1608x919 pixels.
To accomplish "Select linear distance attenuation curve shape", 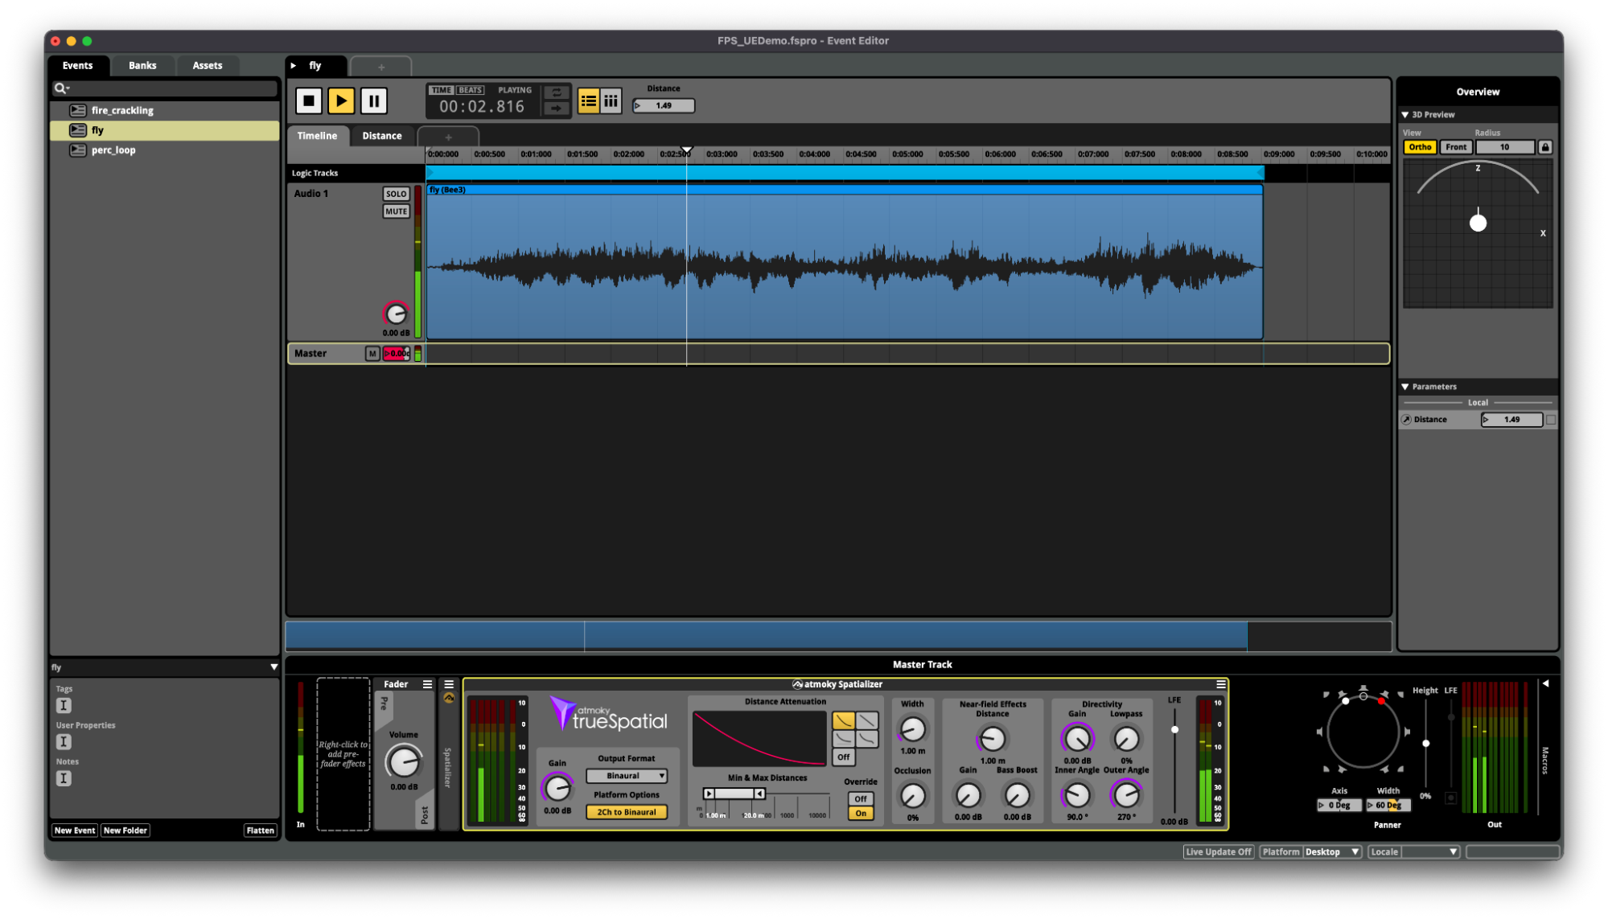I will point(866,720).
